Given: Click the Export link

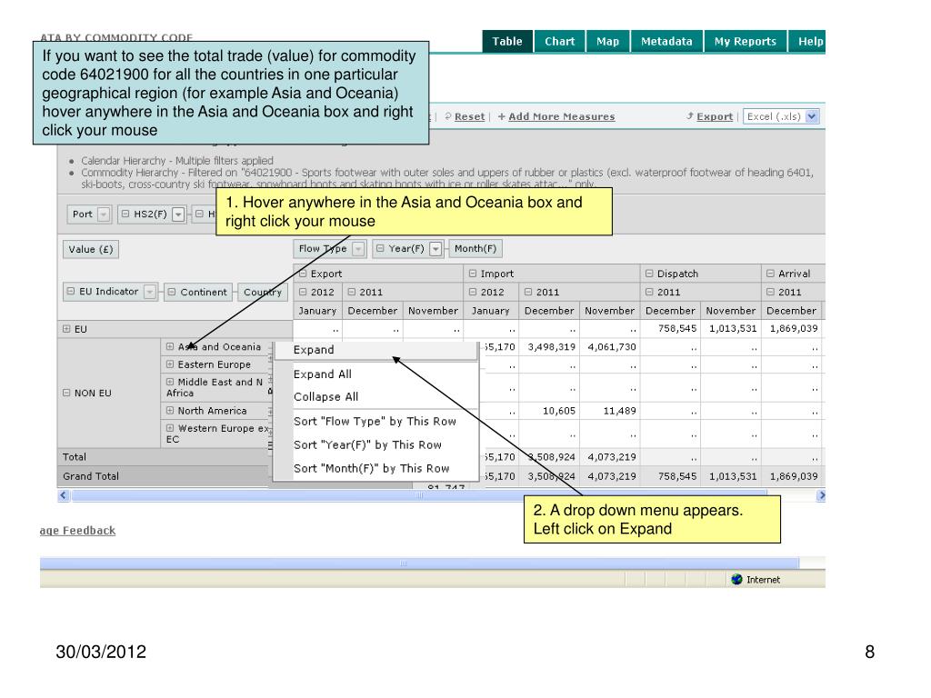Looking at the screenshot, I should coord(715,117).
